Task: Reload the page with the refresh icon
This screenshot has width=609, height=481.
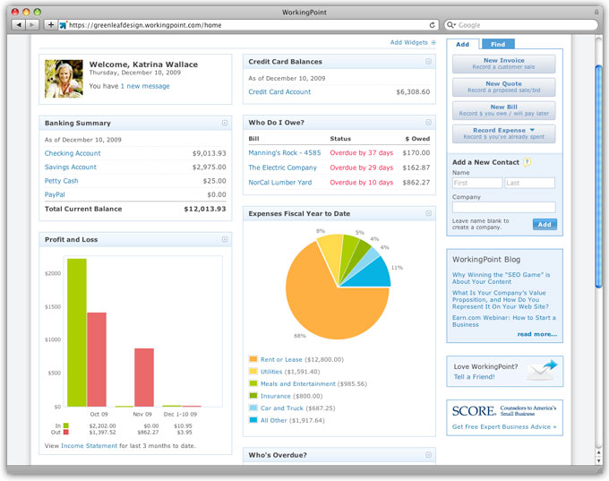Action: [432, 25]
